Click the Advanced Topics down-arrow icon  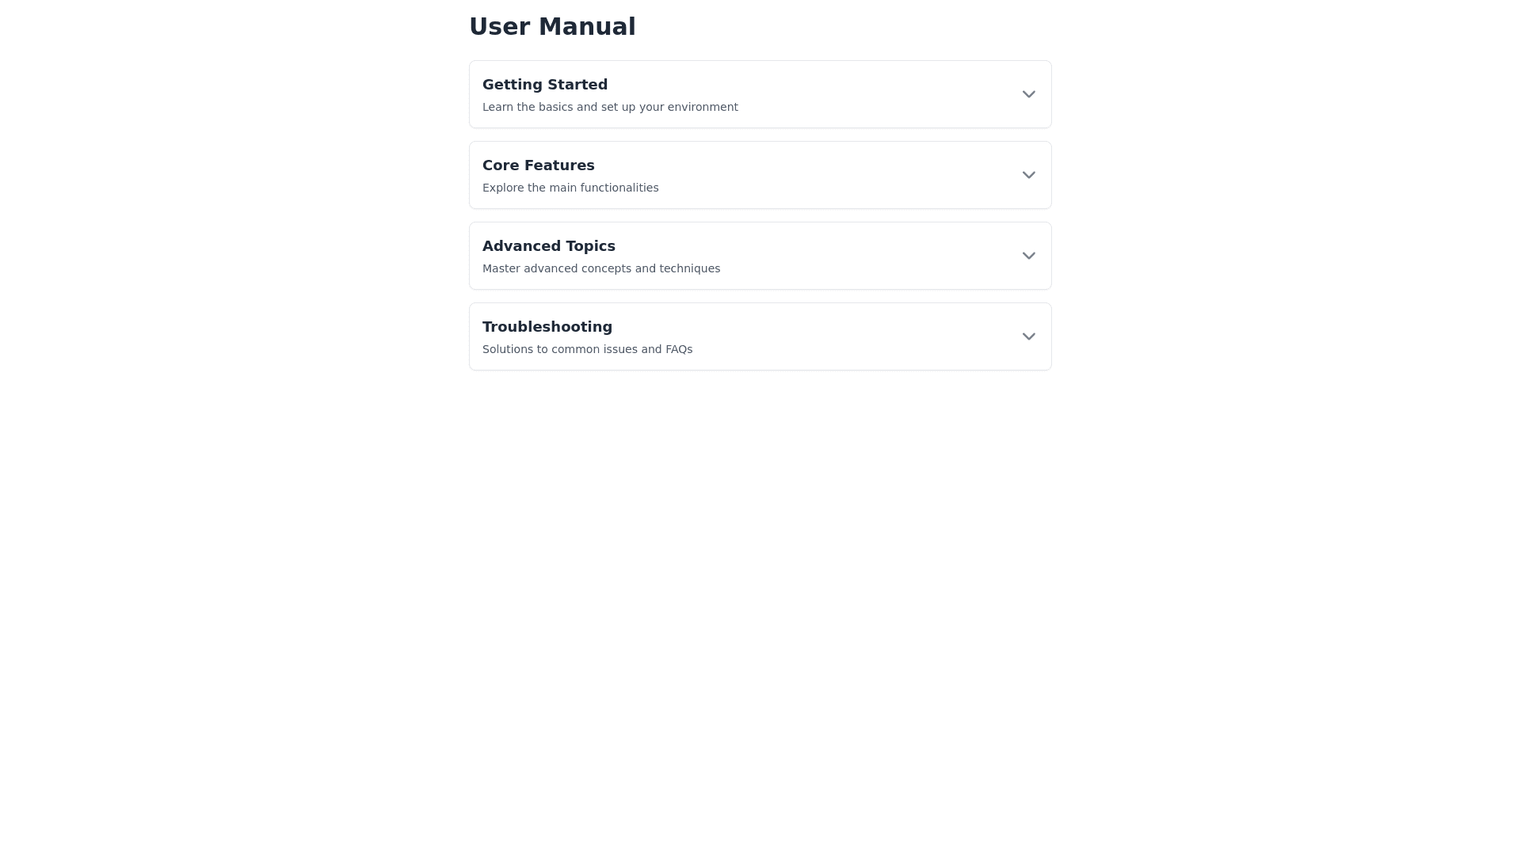(1028, 256)
